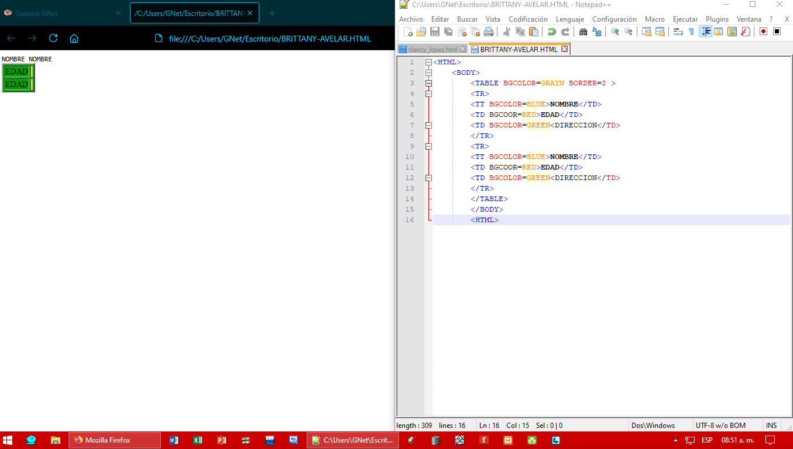Switch to clancy_lopez.html tab

tap(432, 50)
